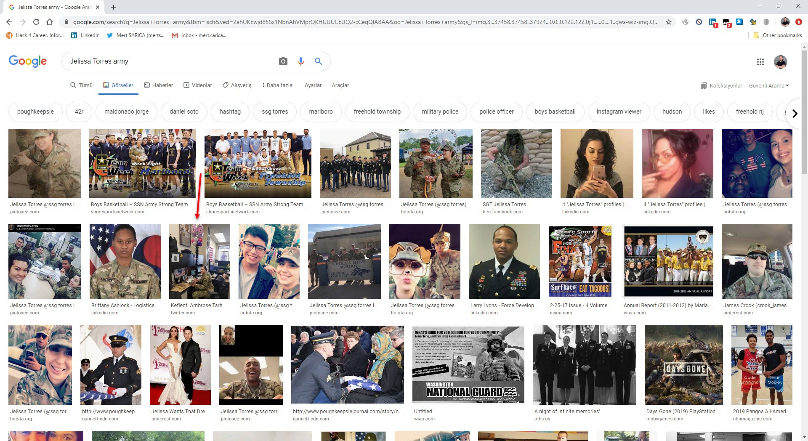Expand the Güvenli Arama dropdown
Viewport: 808px width, 441px height.
point(769,85)
